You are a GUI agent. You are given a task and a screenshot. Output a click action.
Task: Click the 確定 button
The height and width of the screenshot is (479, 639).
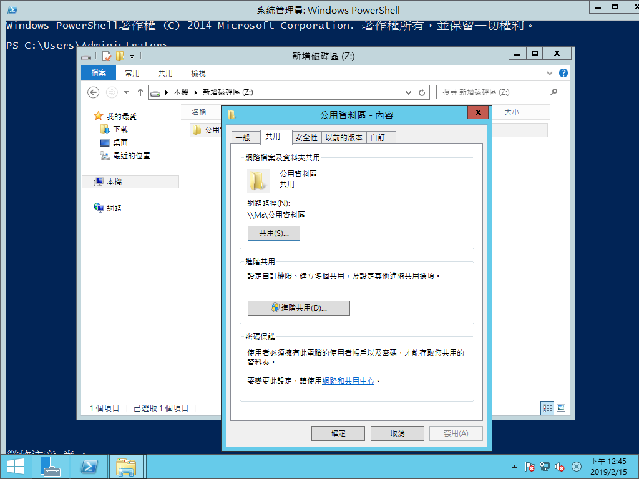pyautogui.click(x=338, y=433)
